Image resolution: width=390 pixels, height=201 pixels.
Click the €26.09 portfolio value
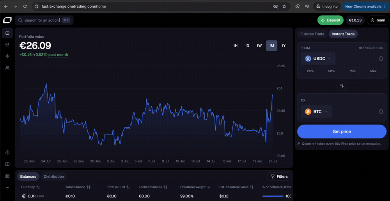click(x=35, y=46)
